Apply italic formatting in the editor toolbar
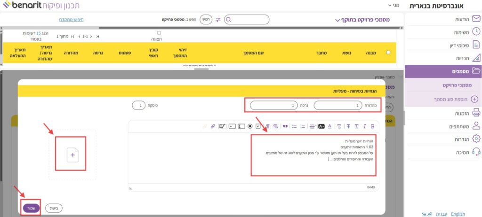The height and width of the screenshot is (217, 482). point(365,126)
